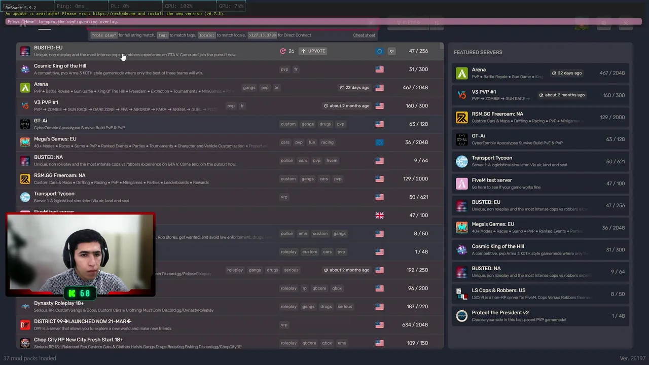Click the '22 days ago' badge in featured Arena
This screenshot has height=365, width=649.
point(567,73)
